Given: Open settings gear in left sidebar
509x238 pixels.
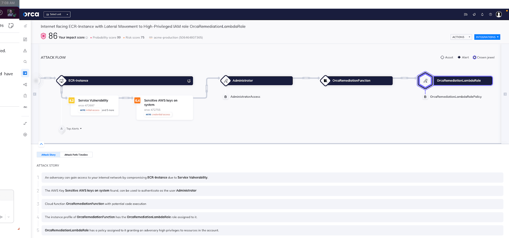Looking at the screenshot, I should [x=25, y=135].
